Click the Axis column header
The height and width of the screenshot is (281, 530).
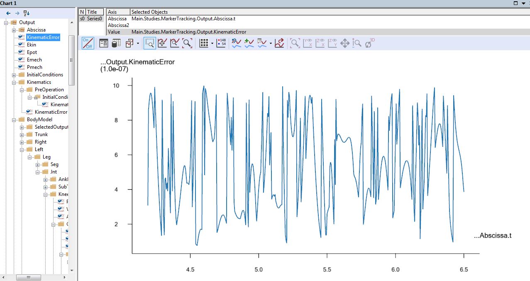click(x=118, y=12)
